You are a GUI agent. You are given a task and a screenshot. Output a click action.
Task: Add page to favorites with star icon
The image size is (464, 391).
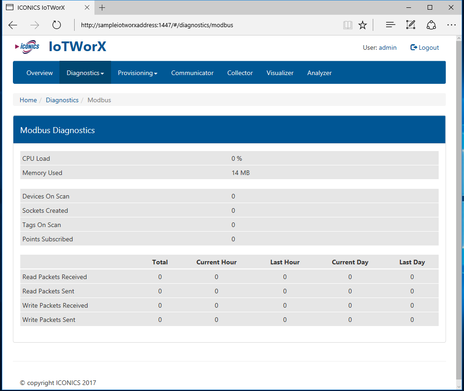[363, 25]
